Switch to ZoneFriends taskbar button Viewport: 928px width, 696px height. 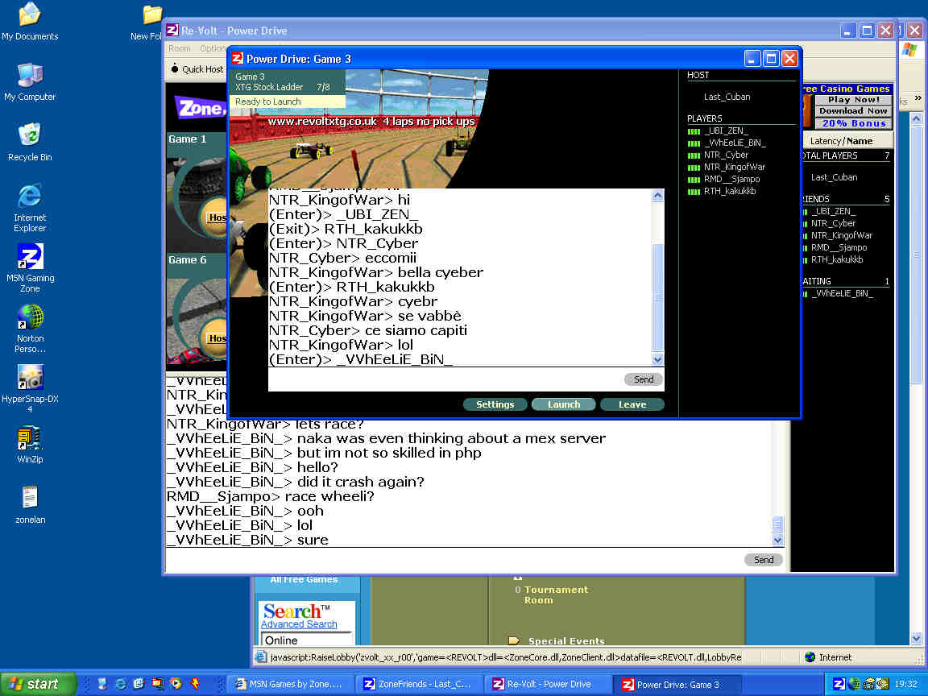[418, 684]
